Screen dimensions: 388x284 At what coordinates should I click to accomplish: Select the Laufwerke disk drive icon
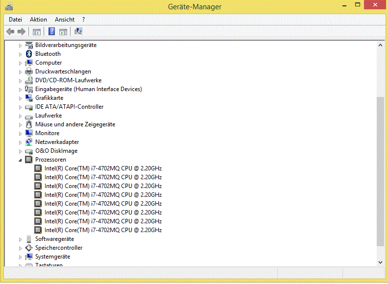29,116
